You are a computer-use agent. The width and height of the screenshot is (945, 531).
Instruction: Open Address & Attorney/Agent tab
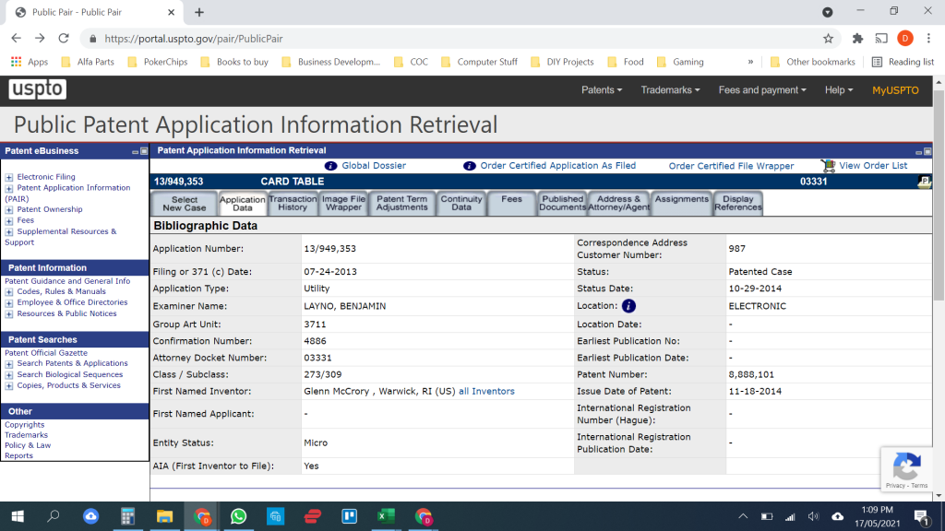[x=619, y=203]
